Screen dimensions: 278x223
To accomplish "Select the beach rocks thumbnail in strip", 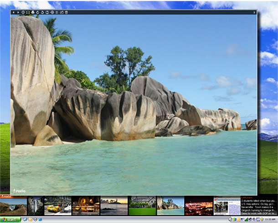I will [x=170, y=206].
